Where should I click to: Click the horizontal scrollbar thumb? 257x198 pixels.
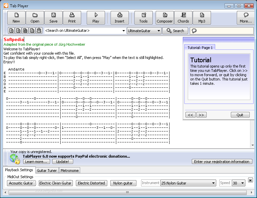click(x=128, y=192)
